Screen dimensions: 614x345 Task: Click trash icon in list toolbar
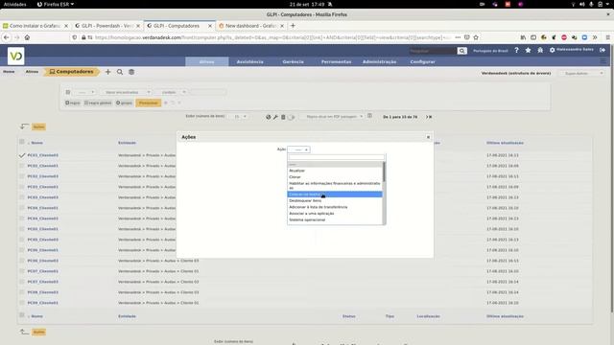click(283, 117)
